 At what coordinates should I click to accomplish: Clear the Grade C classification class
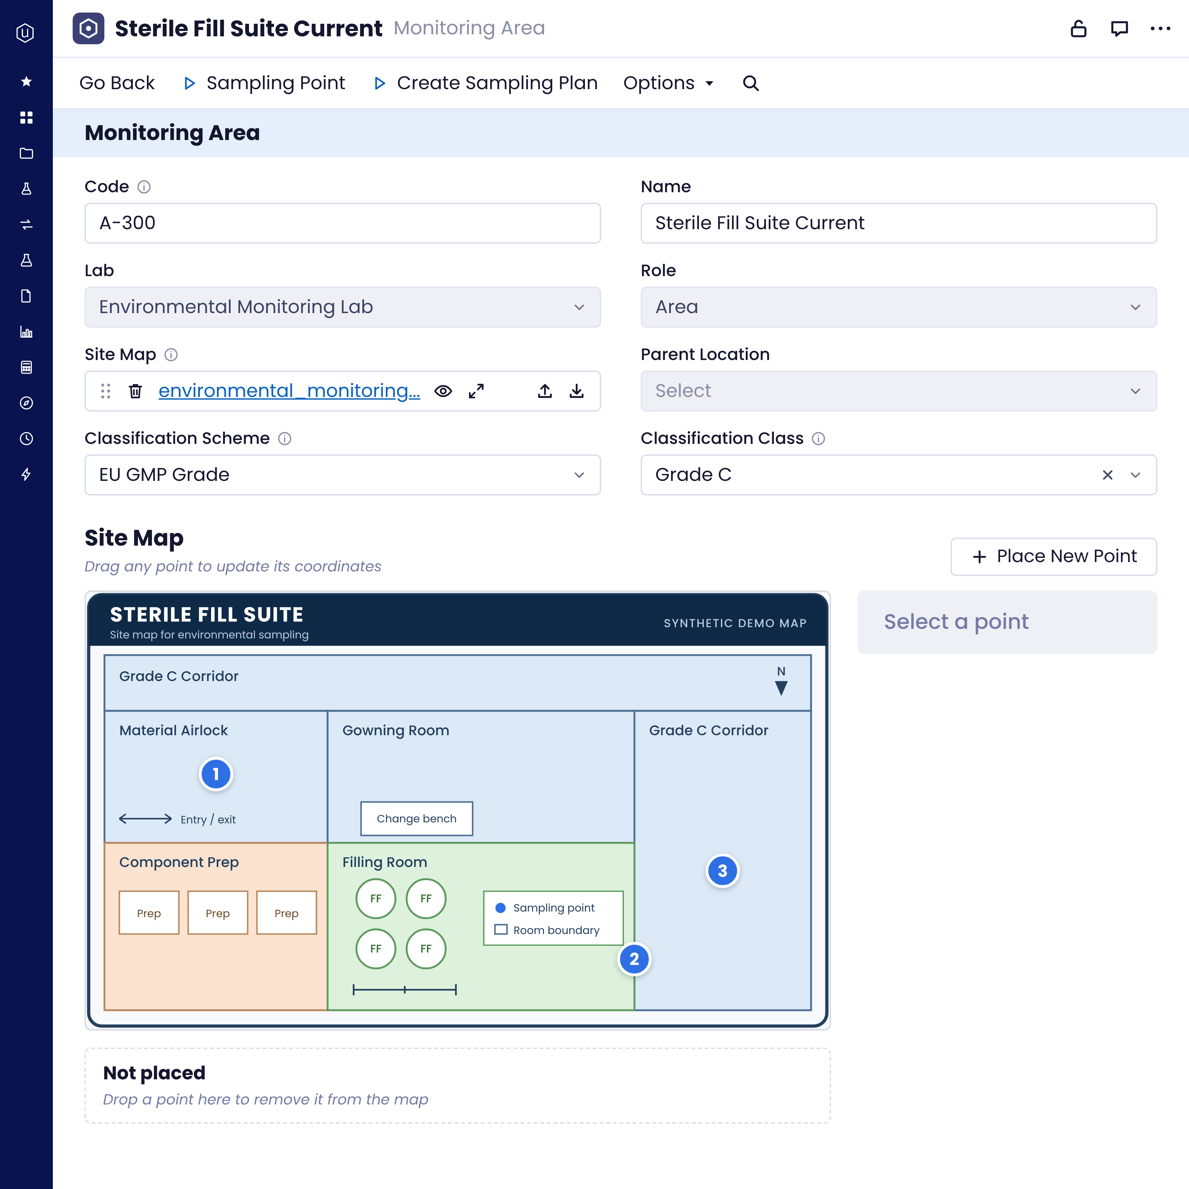pos(1108,475)
